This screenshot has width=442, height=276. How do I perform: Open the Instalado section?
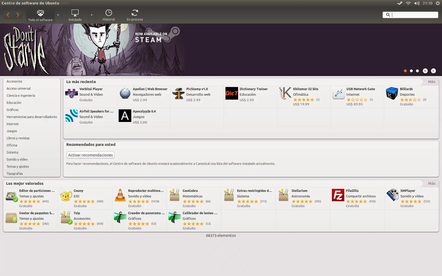(x=75, y=15)
